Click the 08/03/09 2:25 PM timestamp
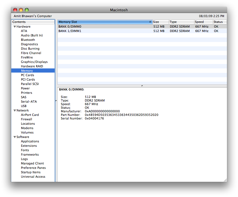 212,16
